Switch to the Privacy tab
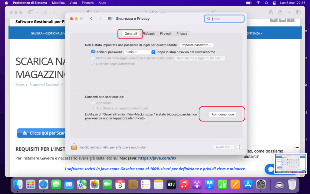 (182, 33)
